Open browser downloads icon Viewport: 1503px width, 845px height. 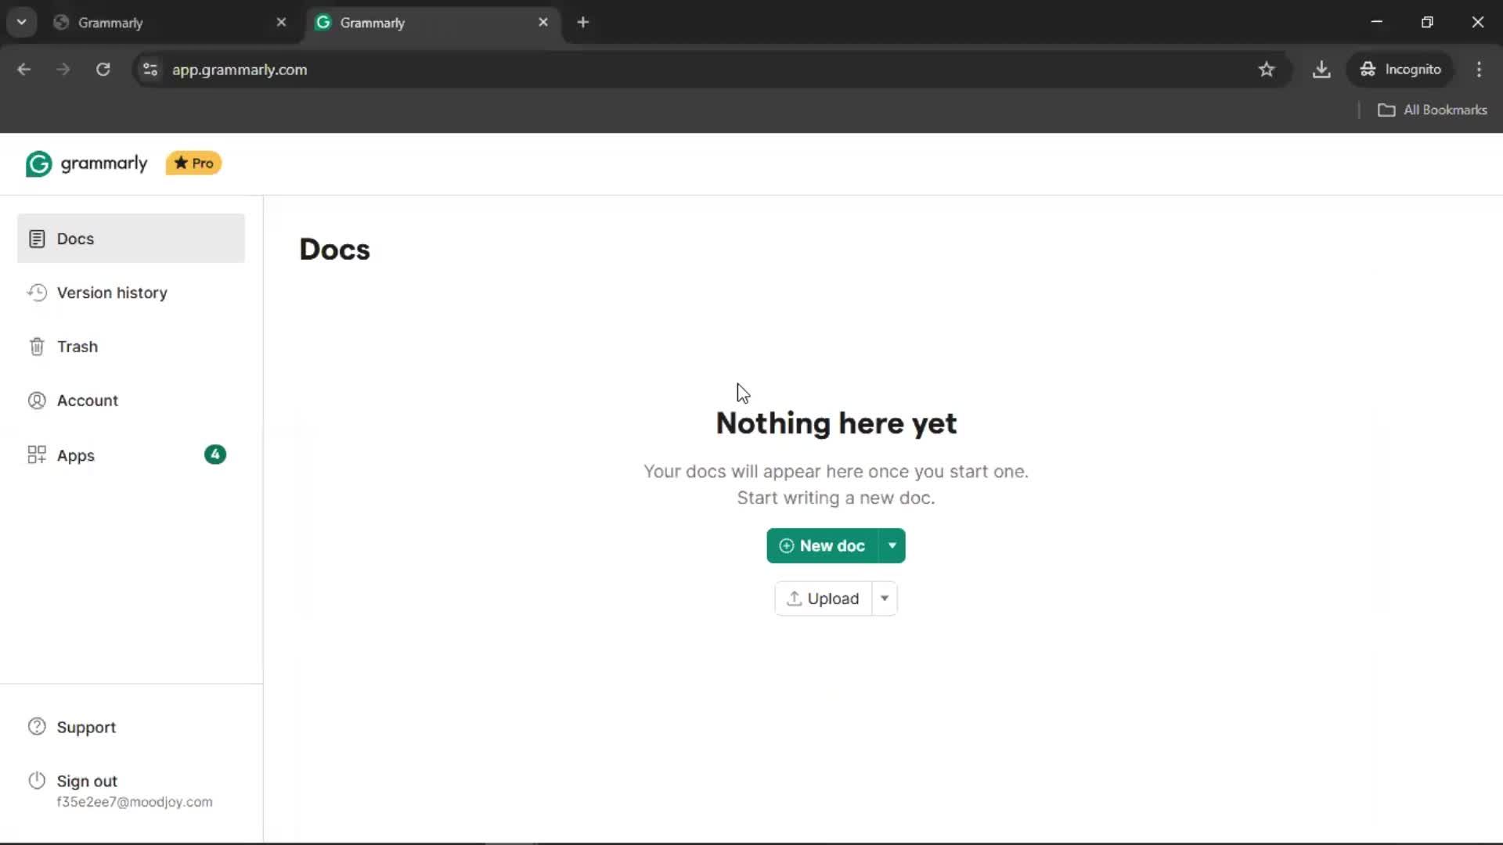[1321, 70]
